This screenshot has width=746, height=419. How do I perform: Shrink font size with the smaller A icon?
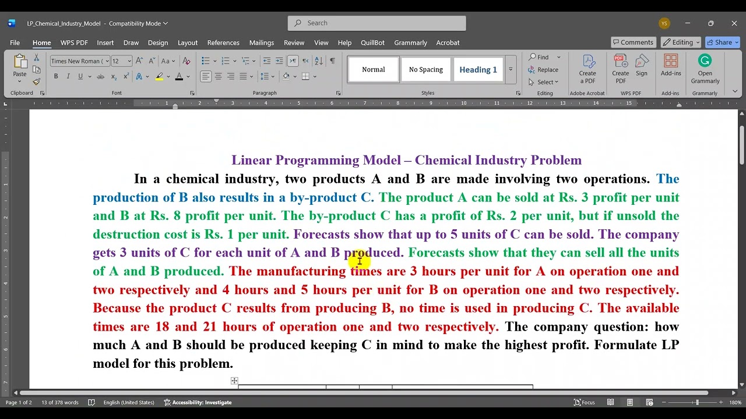(x=152, y=61)
